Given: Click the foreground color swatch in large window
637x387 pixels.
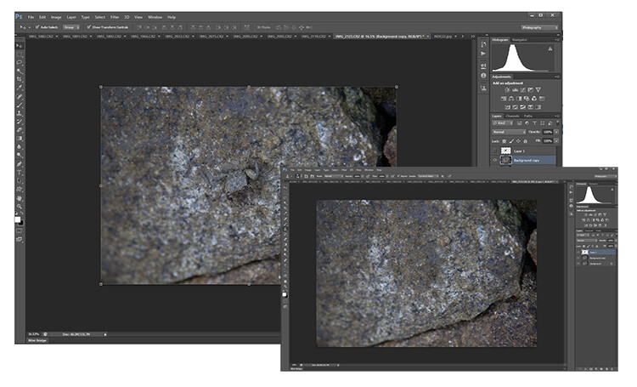Looking at the screenshot, I should (x=18, y=219).
